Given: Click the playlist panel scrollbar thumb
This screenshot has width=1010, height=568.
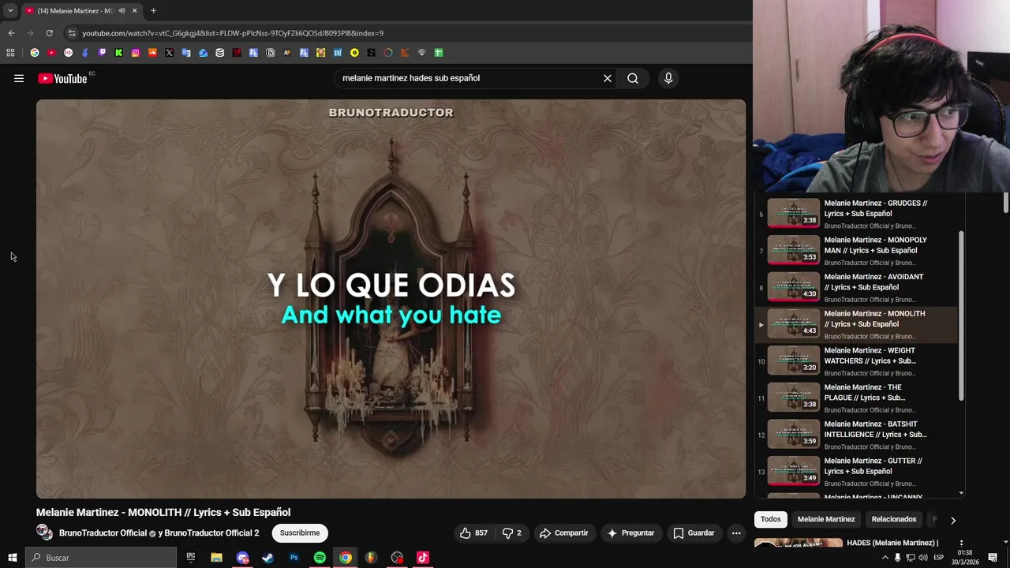Looking at the screenshot, I should [x=961, y=316].
